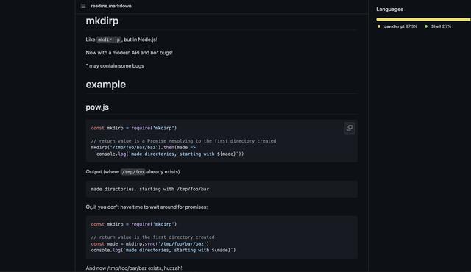Click the mkdirp.sync code line
Viewport: 471px width, 272px height.
[x=150, y=244]
